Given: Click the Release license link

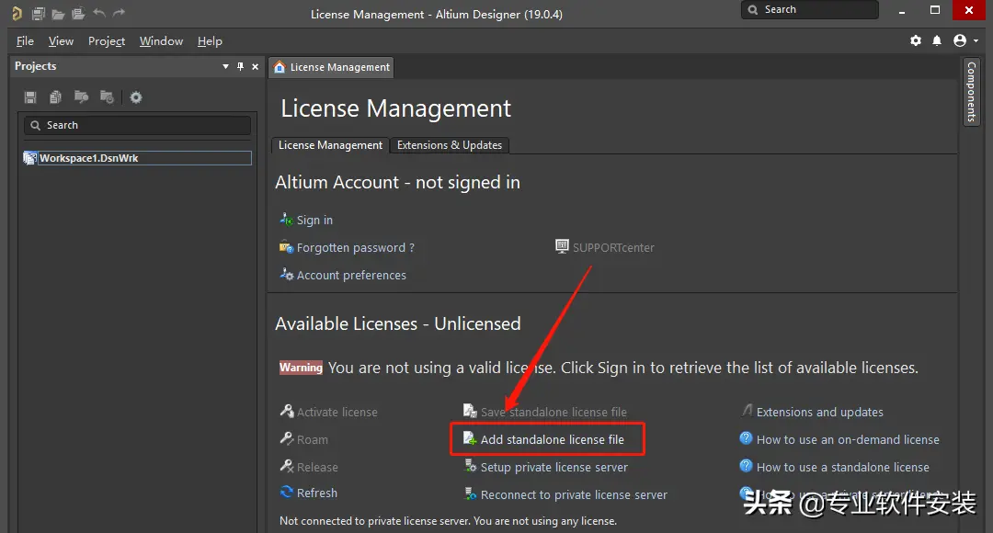Looking at the screenshot, I should coord(317,467).
